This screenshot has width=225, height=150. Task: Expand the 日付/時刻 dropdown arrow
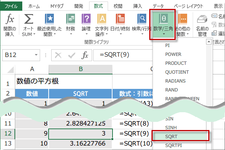(x=121, y=34)
